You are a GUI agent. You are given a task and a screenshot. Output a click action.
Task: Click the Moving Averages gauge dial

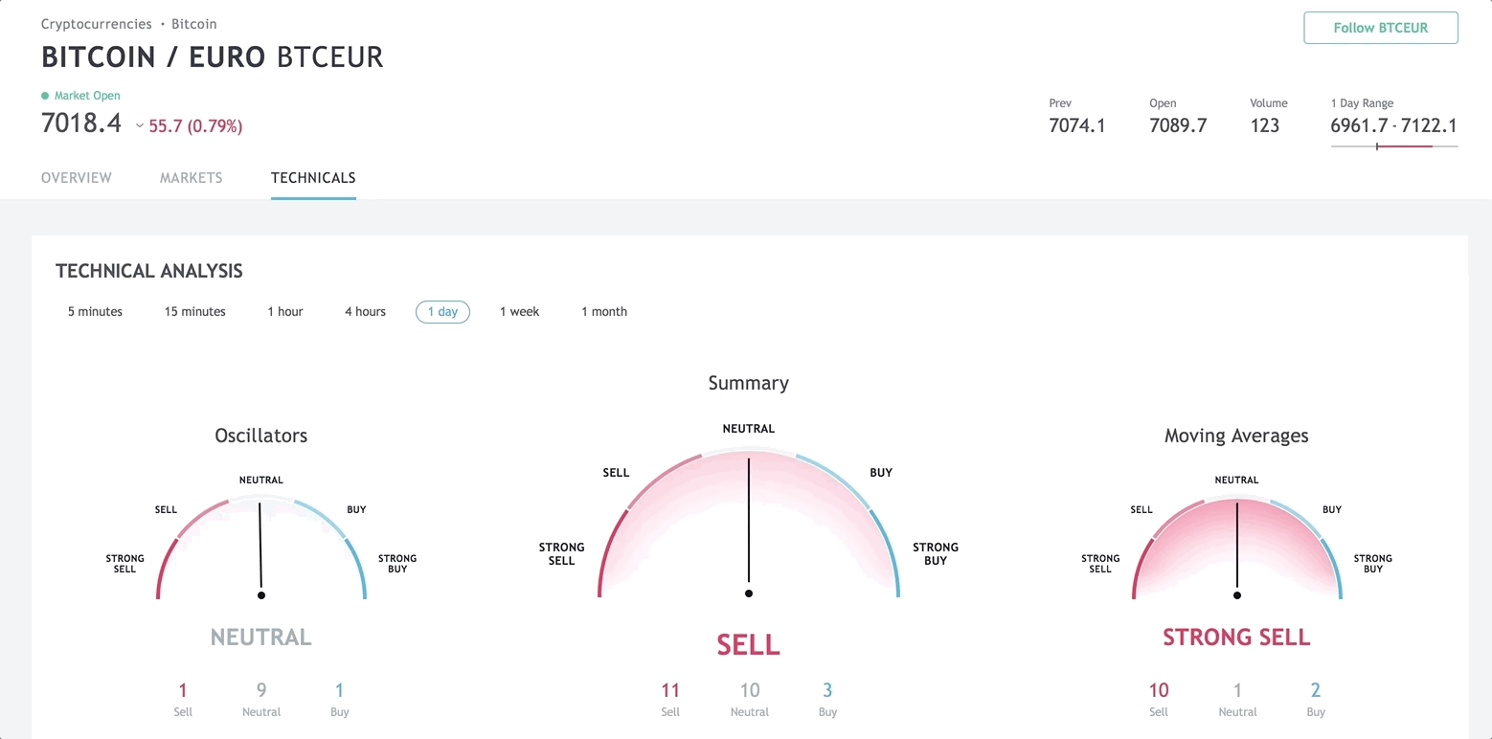tap(1236, 548)
